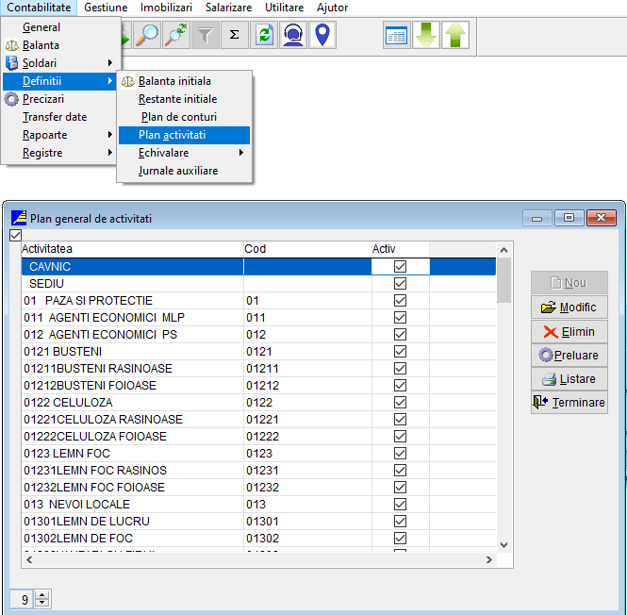
Task: Click the blue location pin icon
Action: point(323,36)
